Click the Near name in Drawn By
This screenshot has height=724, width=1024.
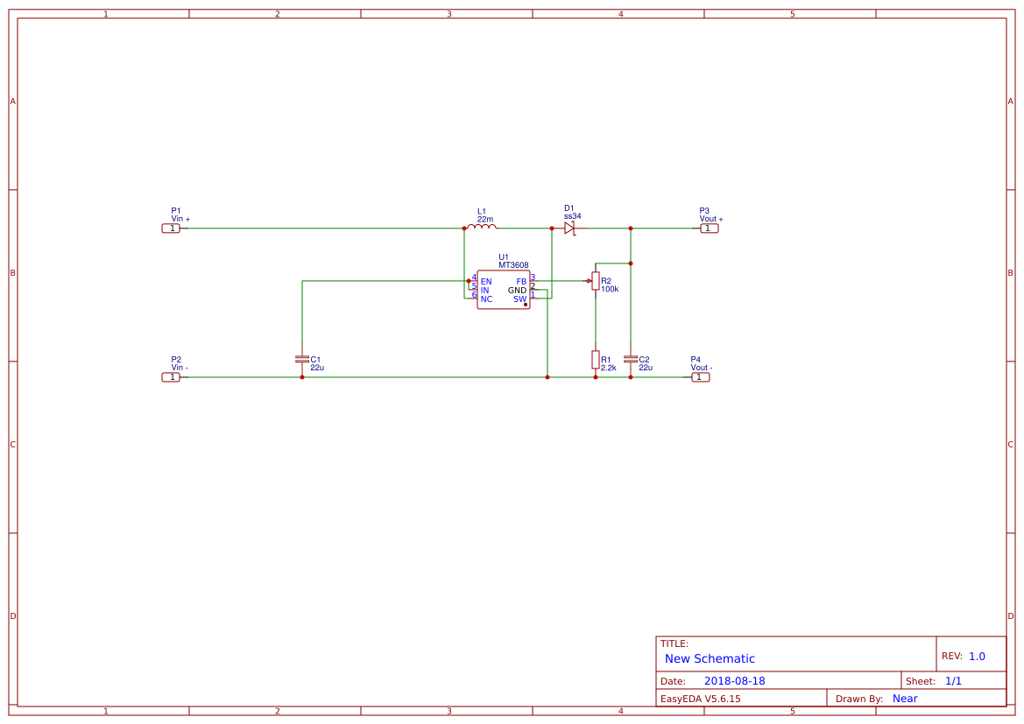(x=907, y=698)
